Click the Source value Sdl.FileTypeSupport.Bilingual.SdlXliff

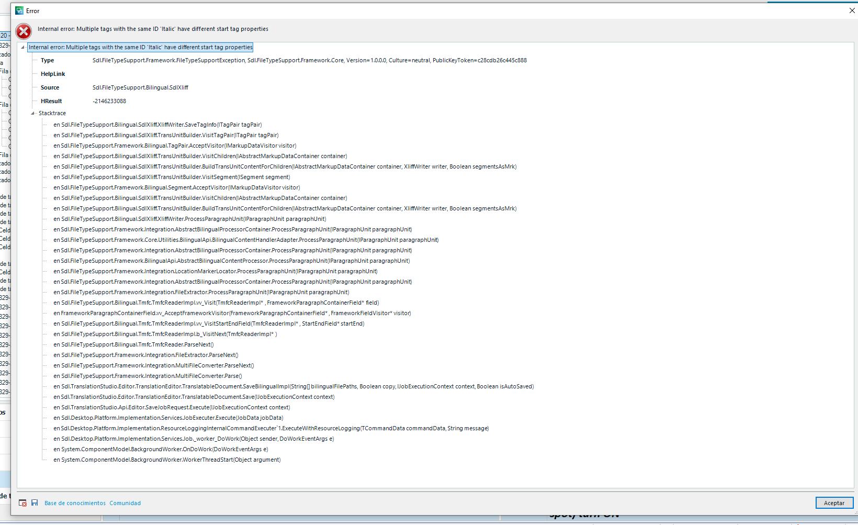[140, 87]
